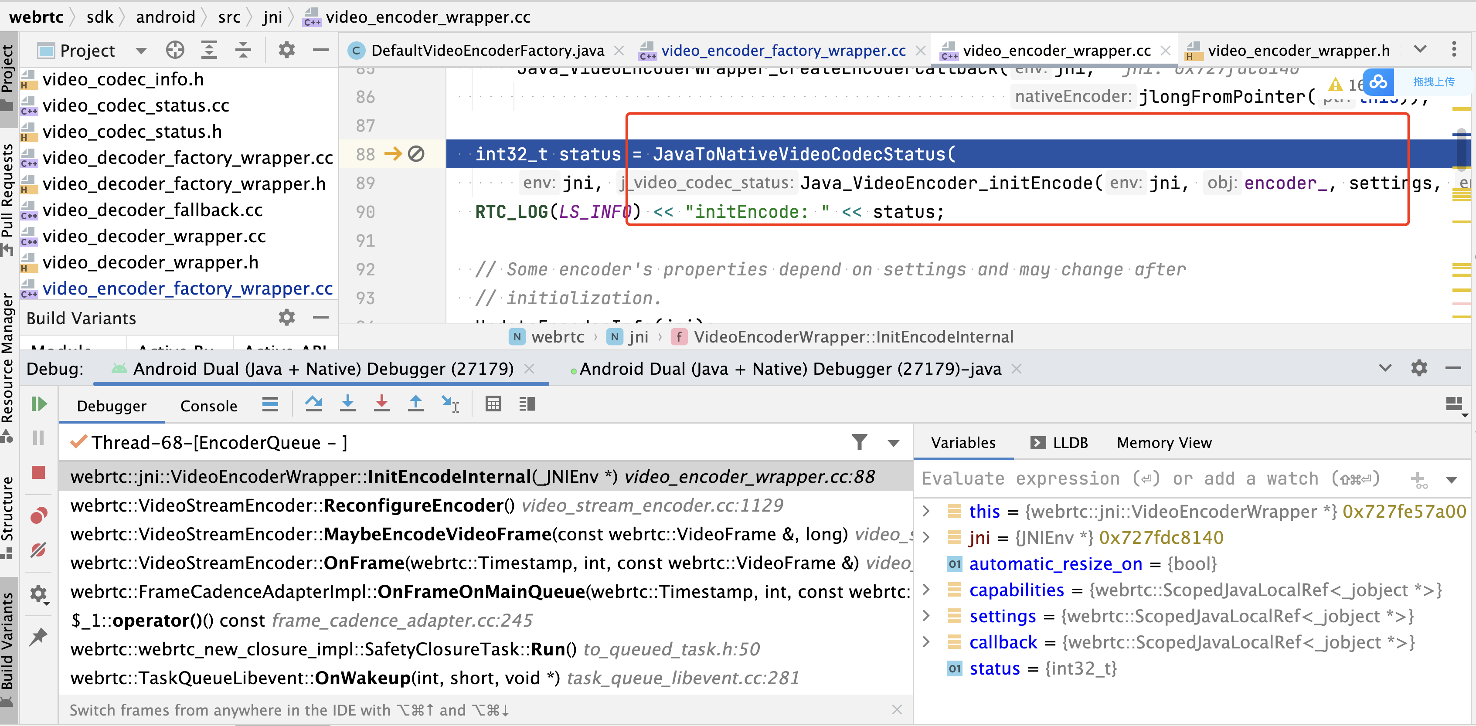Expand all in the Project tree
1476x726 pixels.
(209, 51)
